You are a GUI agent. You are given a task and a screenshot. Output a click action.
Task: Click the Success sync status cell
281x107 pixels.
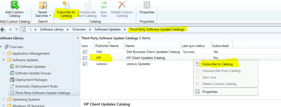[189, 52]
